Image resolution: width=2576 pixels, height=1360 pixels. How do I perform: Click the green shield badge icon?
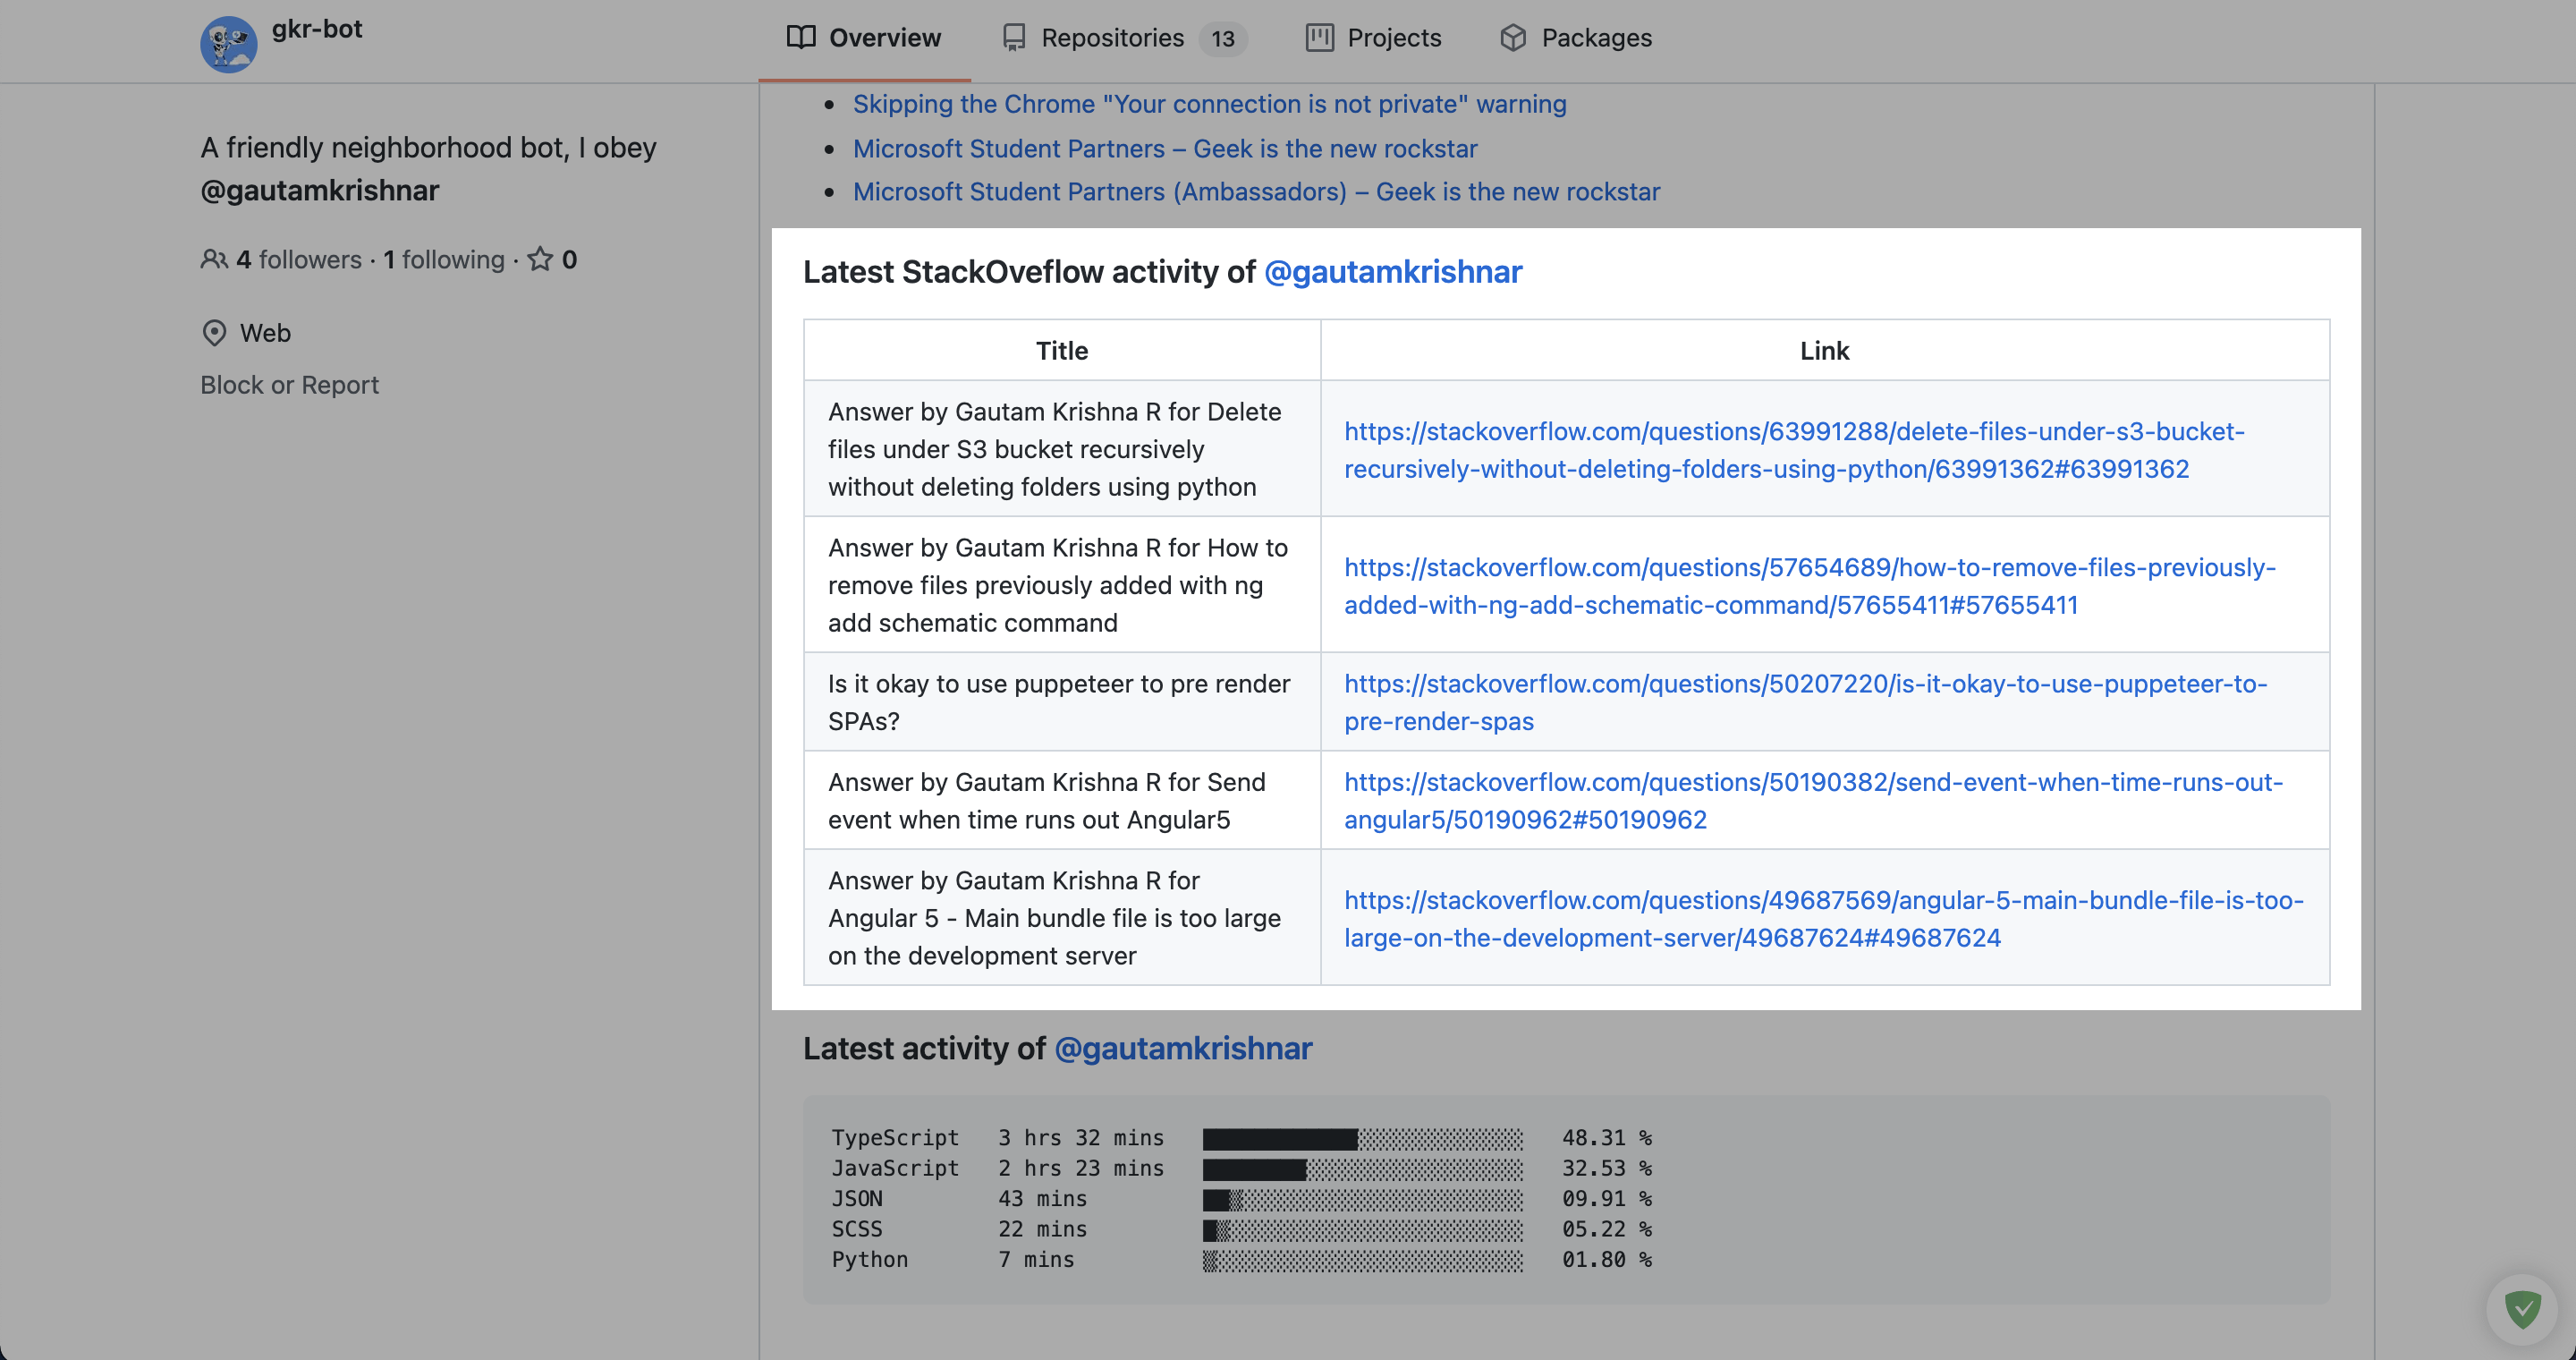coord(2522,1309)
